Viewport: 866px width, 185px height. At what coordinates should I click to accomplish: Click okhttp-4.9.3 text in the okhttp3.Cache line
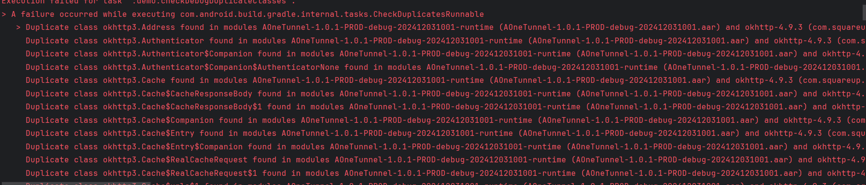(x=764, y=80)
